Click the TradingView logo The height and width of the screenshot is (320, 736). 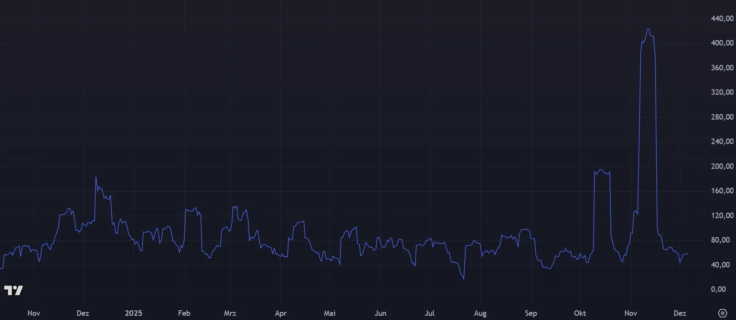click(x=13, y=290)
